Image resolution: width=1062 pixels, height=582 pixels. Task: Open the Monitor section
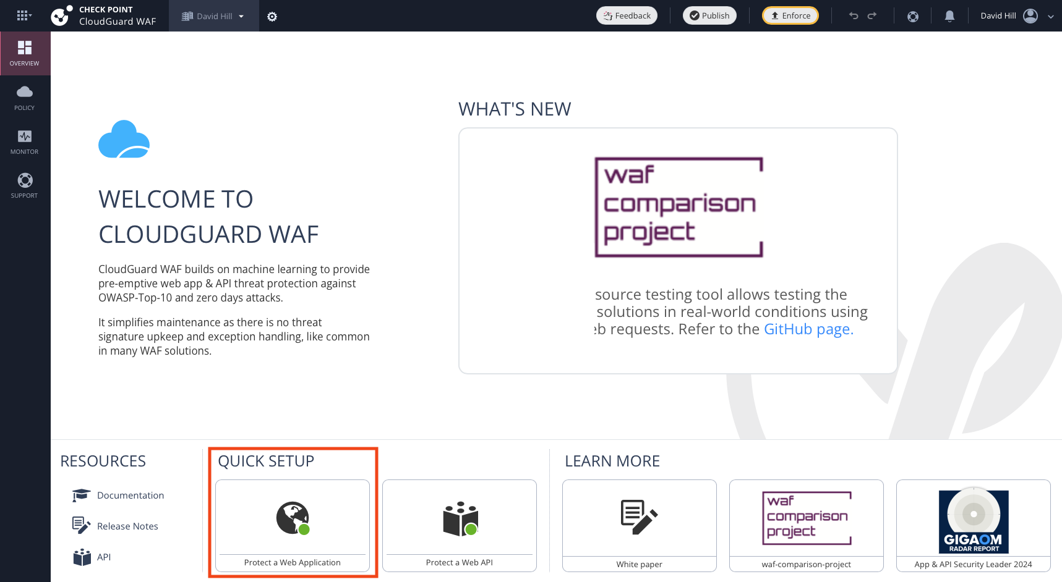25,141
